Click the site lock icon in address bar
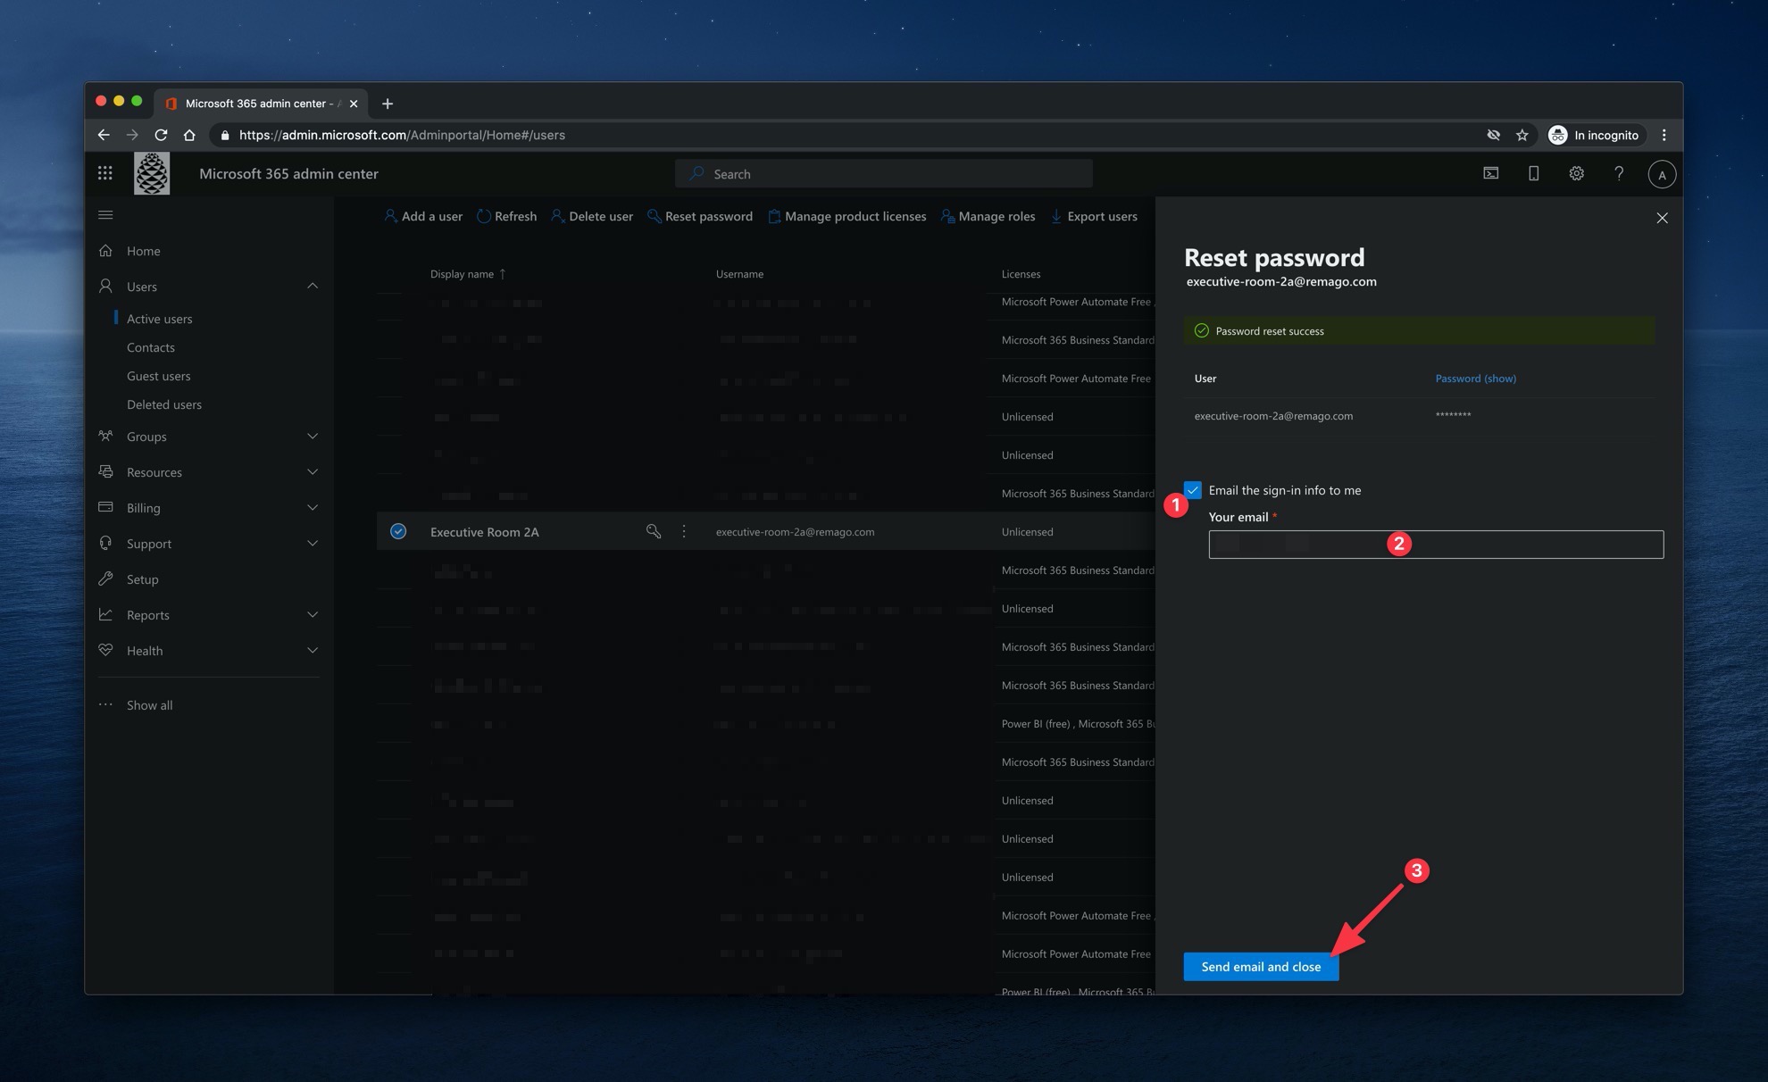The image size is (1768, 1082). tap(224, 135)
